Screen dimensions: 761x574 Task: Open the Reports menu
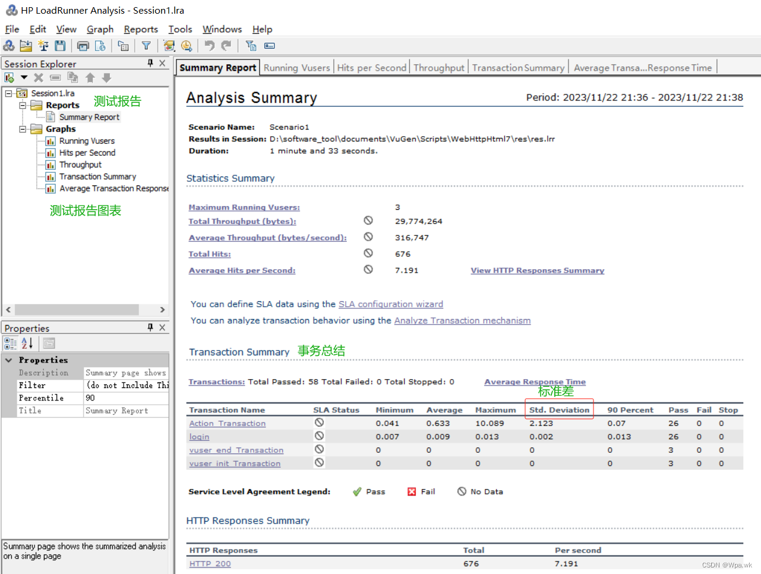pos(141,29)
